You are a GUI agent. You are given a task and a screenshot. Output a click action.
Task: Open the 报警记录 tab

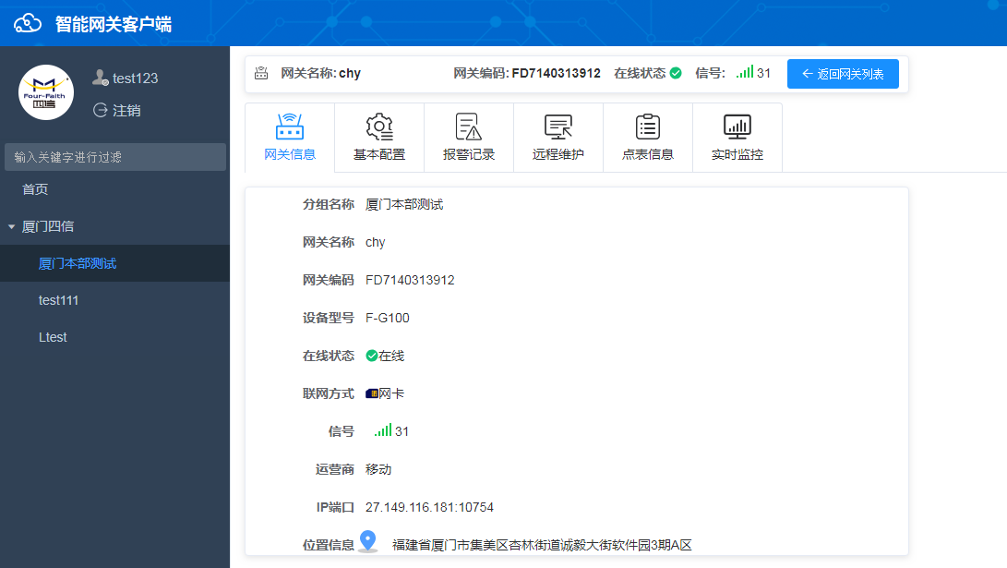point(469,138)
